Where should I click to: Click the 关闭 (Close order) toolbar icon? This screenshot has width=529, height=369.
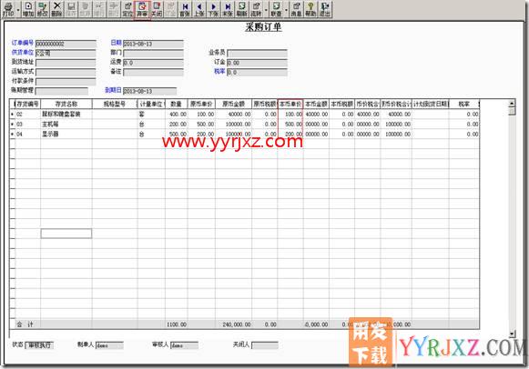click(x=157, y=10)
